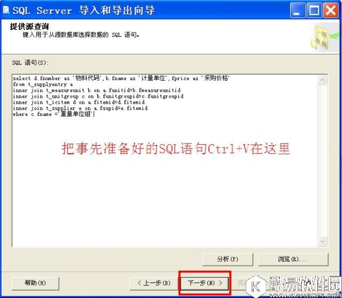Go back with 上一步(B) button
The height and width of the screenshot is (298, 342).
[x=154, y=283]
